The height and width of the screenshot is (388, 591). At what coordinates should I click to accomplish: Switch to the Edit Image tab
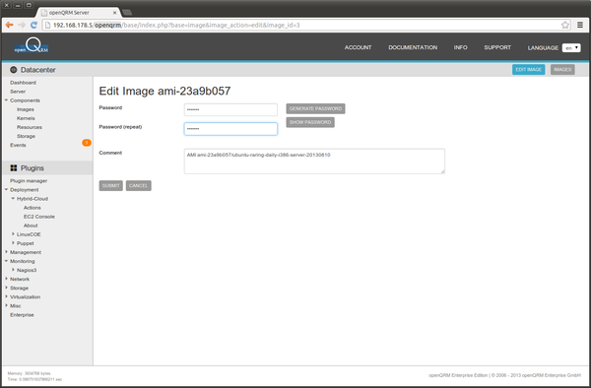528,69
